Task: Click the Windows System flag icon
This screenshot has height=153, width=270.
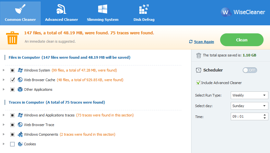Action: 20,70
